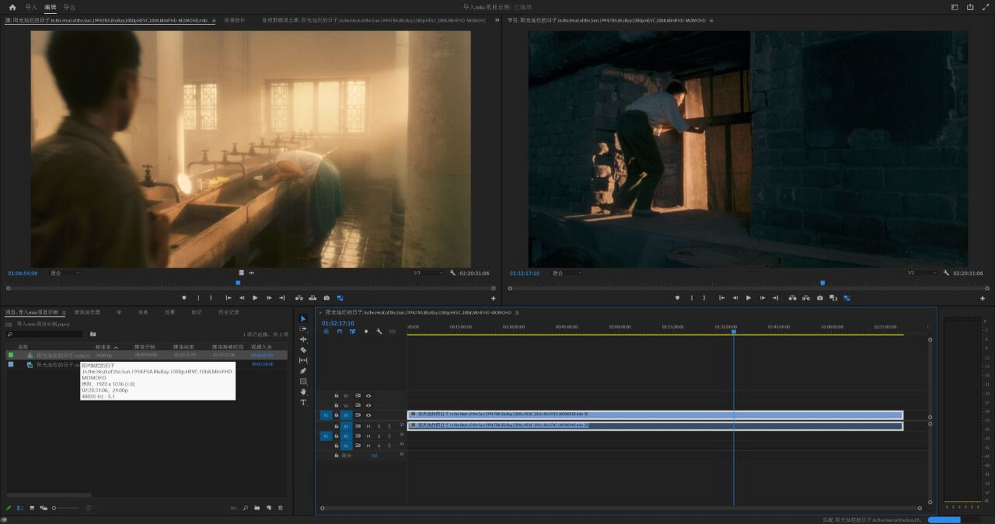The width and height of the screenshot is (995, 524).
Task: Click the Source monitor timecode 01:06:54:06
Action: 23,273
